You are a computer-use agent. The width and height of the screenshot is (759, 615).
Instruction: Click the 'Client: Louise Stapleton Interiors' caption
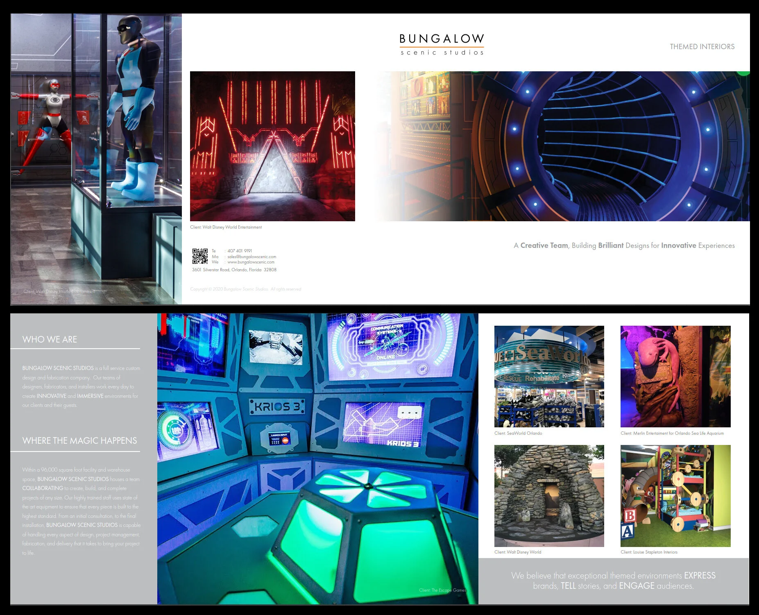click(x=649, y=552)
